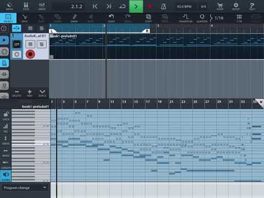Image resolution: width=264 pixels, height=198 pixels.
Task: Jump to the left locator
Action: [x=95, y=7]
